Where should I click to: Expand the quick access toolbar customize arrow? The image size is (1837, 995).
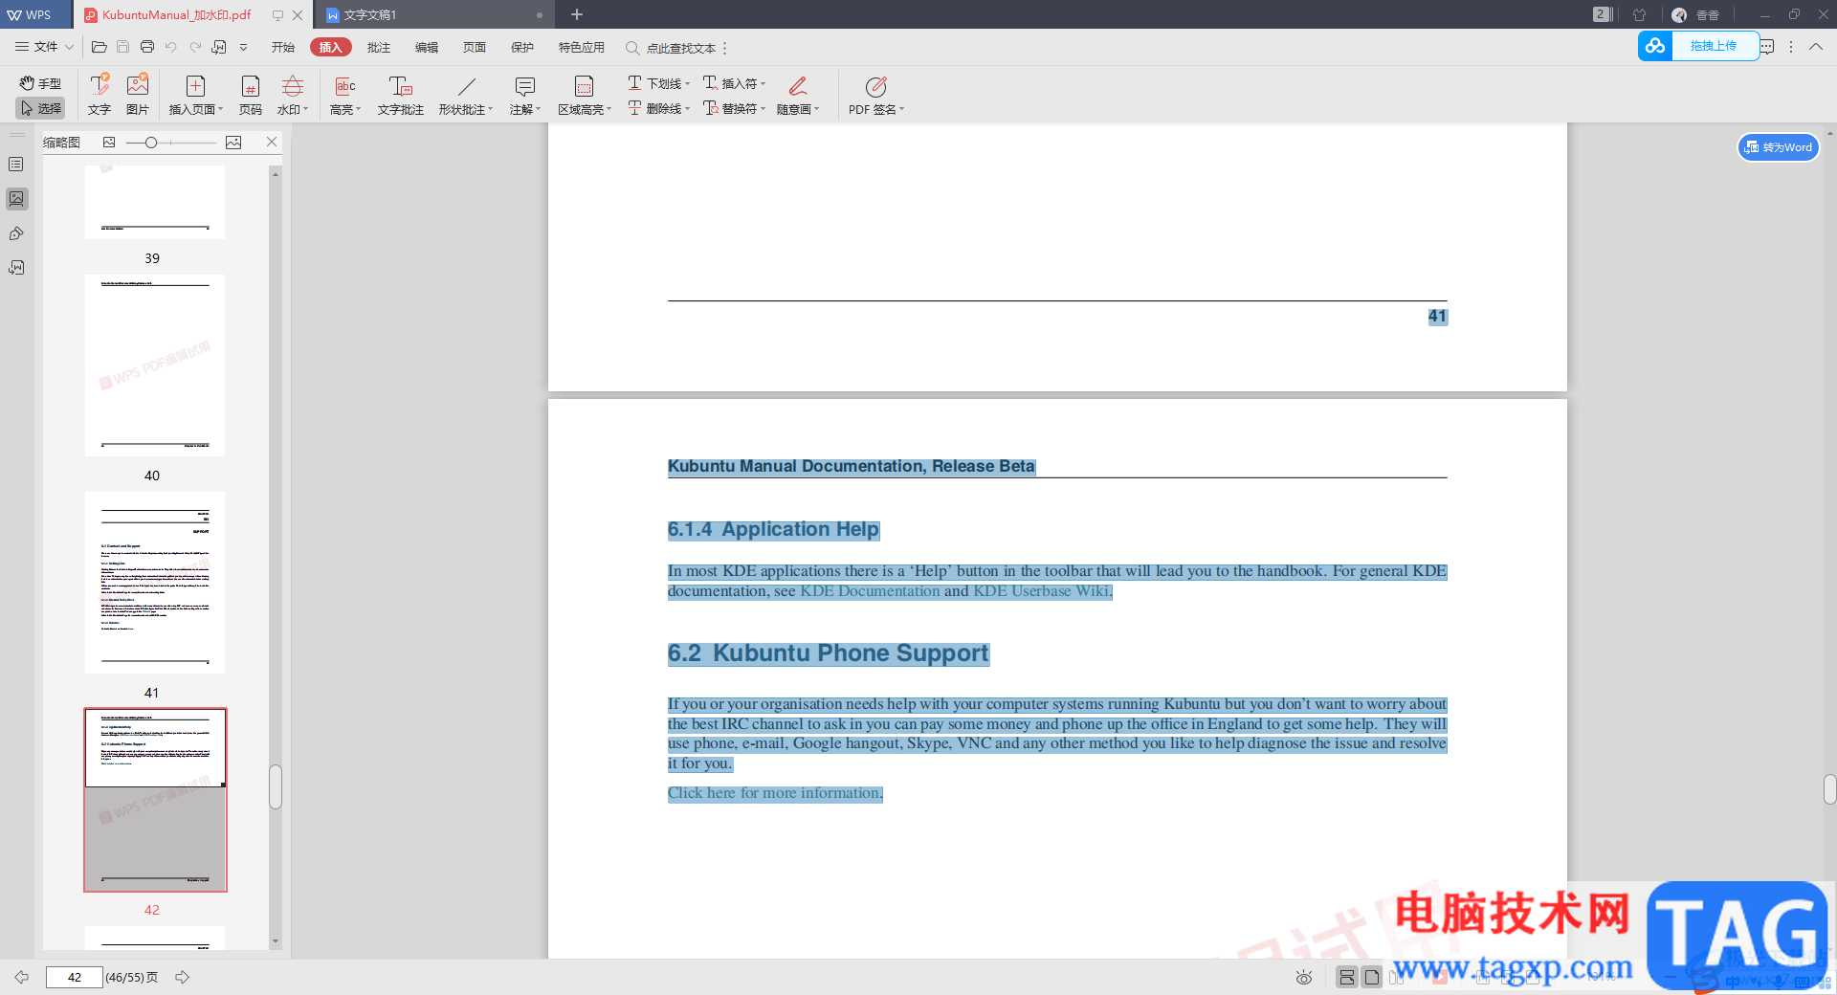click(x=244, y=47)
